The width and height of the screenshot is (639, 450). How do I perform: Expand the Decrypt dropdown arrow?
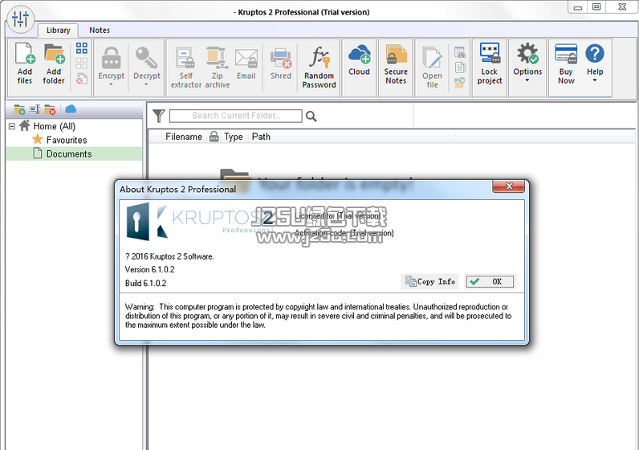146,84
